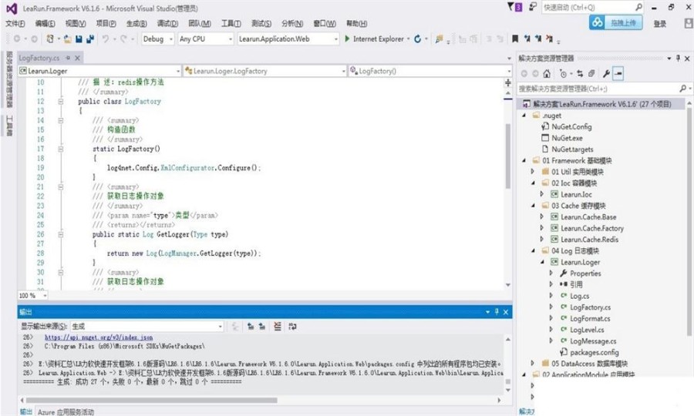Click Solution Explorer vertical scrollbar thumb
Viewport: 694px width, 416px height.
(689, 221)
